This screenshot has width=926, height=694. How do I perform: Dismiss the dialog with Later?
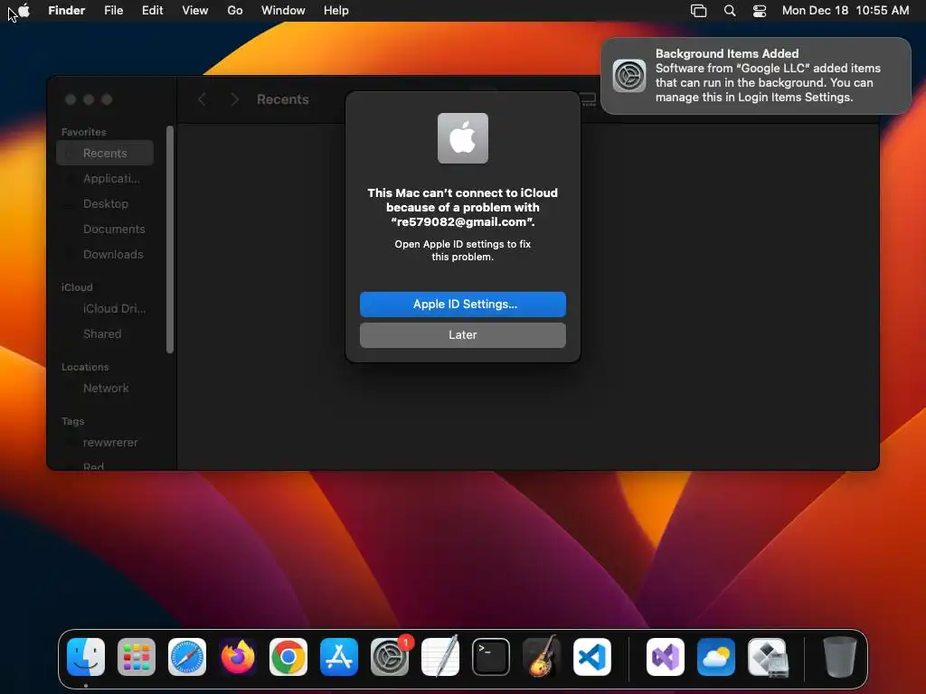click(x=463, y=335)
